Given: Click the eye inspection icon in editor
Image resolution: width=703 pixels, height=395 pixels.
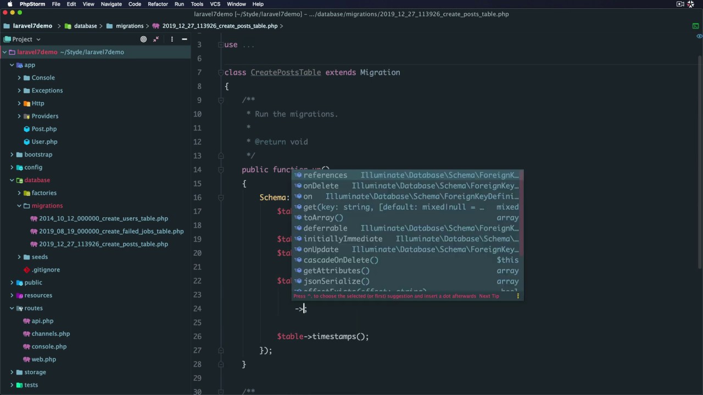Looking at the screenshot, I should (x=699, y=36).
